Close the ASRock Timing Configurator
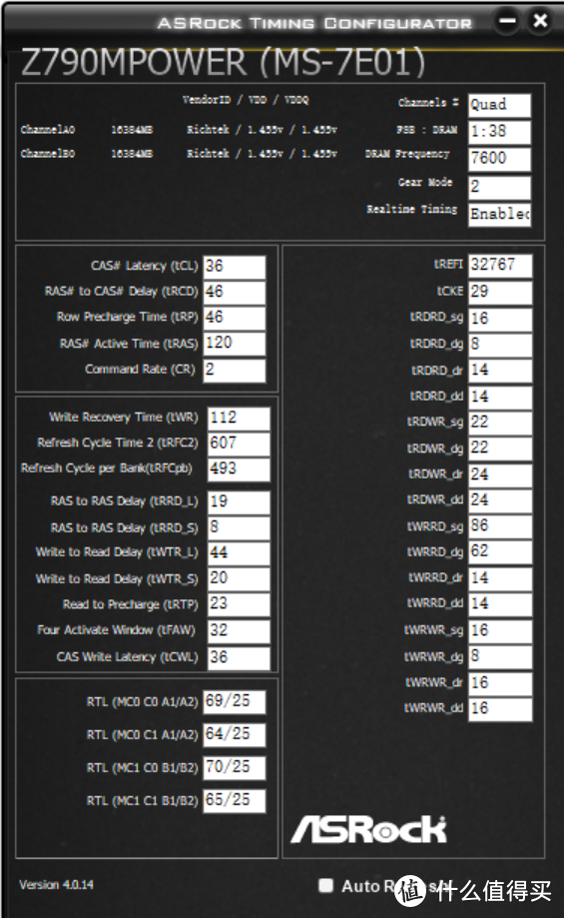This screenshot has height=918, width=564. 540,21
